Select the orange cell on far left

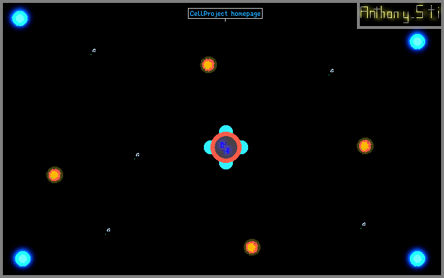[54, 175]
